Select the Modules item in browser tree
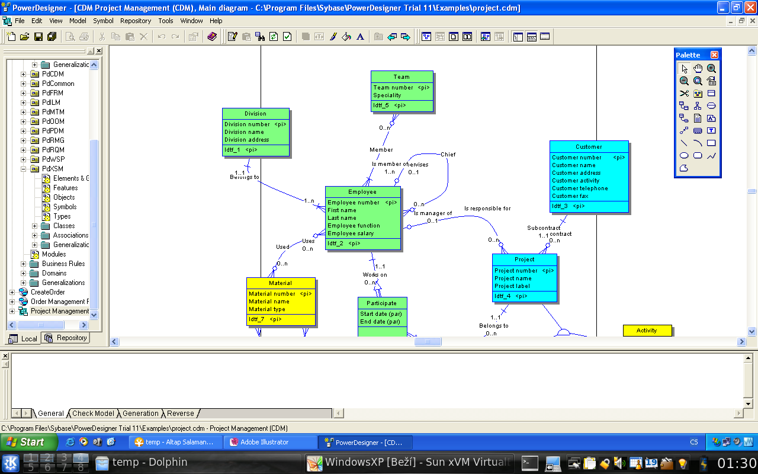Screen dimensions: 758x474 [x=54, y=254]
